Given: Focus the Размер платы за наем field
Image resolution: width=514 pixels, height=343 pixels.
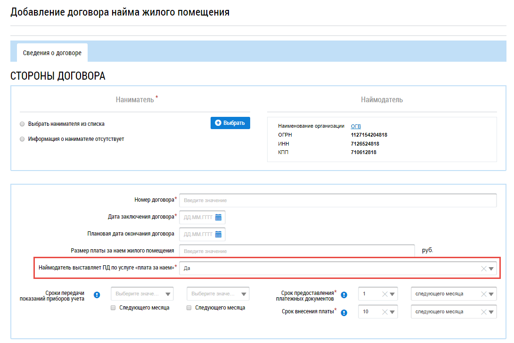Looking at the screenshot, I should (x=297, y=251).
